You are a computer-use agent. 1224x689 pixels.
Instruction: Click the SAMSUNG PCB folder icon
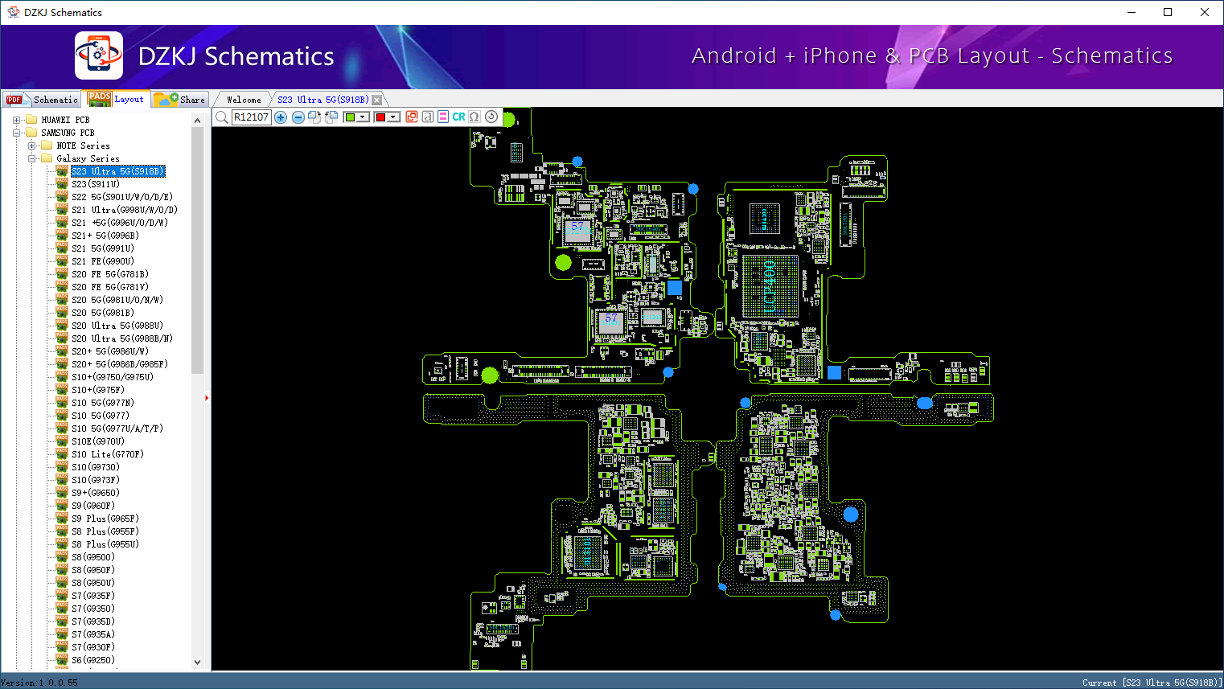click(x=31, y=132)
